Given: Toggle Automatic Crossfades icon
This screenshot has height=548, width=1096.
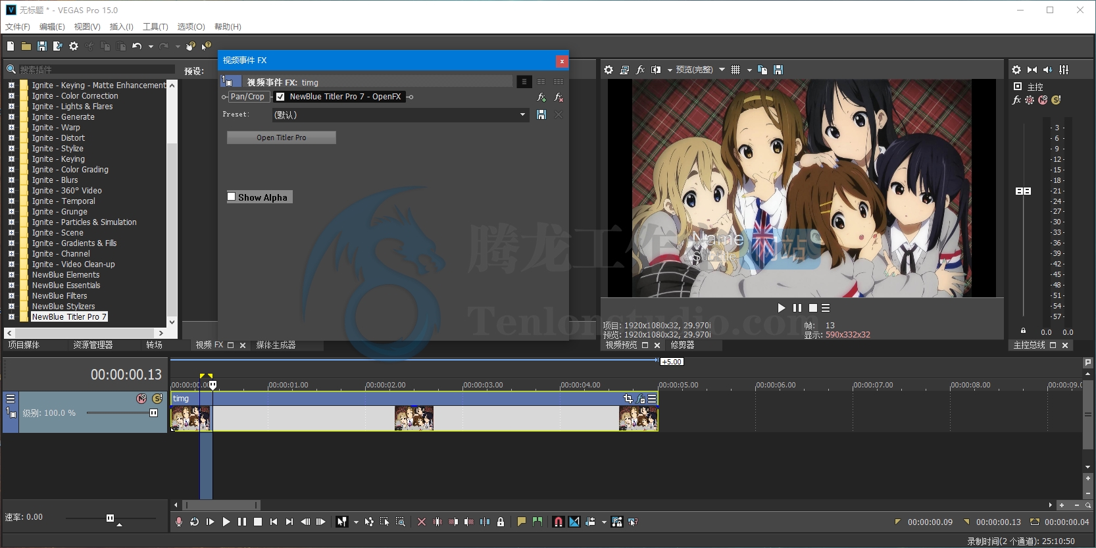Looking at the screenshot, I should coord(574,522).
